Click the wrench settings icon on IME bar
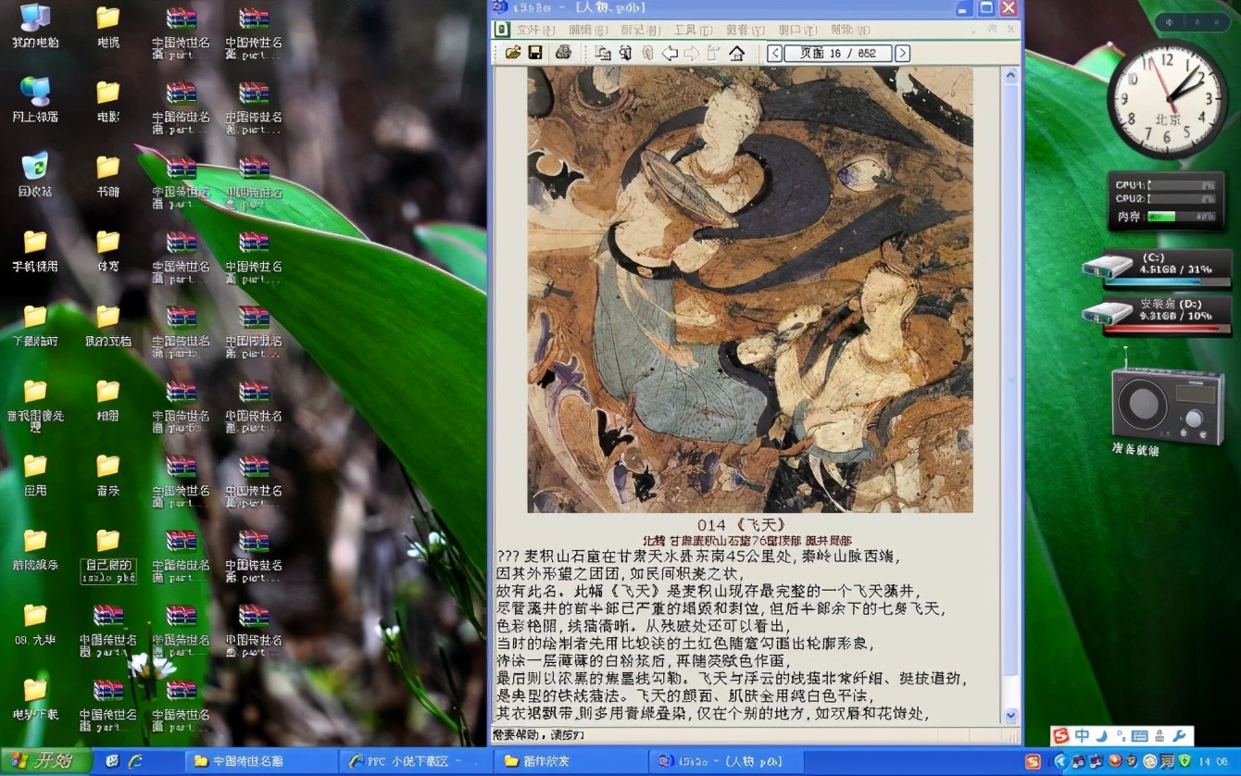 tap(1179, 736)
